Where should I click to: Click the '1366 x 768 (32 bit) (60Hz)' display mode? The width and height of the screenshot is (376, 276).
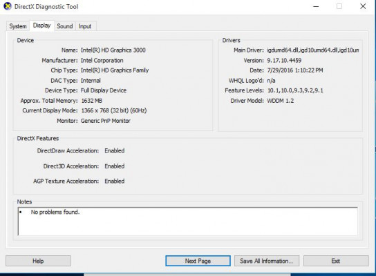114,110
